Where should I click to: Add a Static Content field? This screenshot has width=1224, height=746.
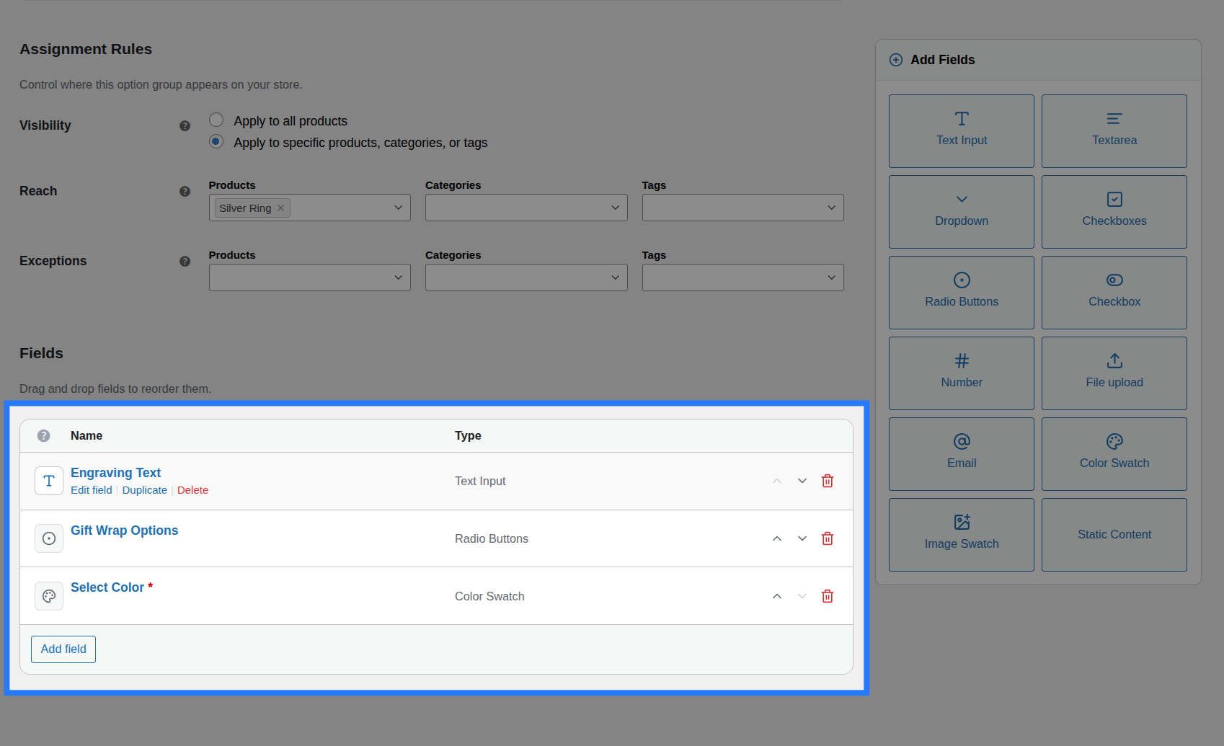pos(1114,535)
